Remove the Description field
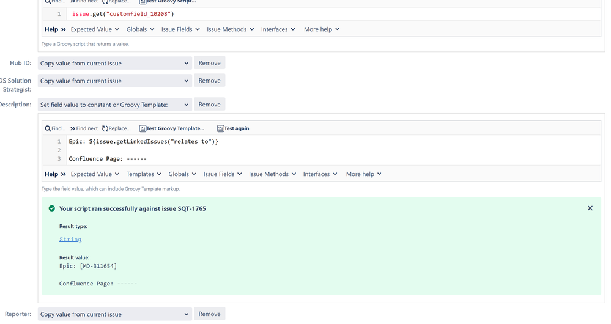The height and width of the screenshot is (324, 611). point(209,105)
